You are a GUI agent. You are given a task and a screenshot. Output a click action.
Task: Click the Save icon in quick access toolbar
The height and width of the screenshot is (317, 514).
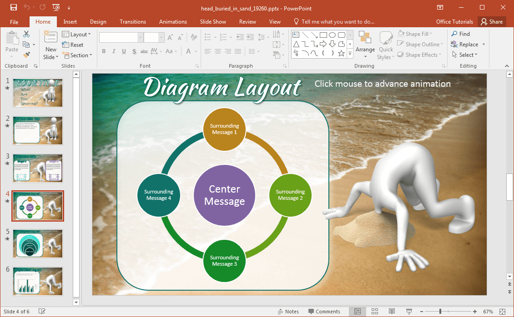point(13,7)
